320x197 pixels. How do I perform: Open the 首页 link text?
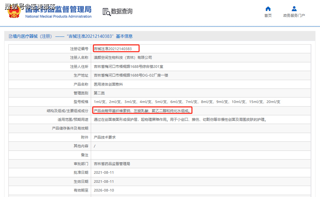pos(268,16)
